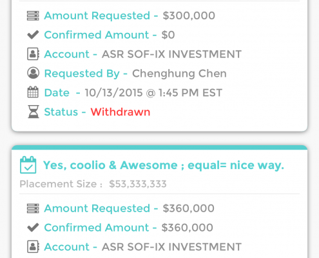Viewport: 319px width, 258px height.
Task: Click the contact card icon in the Withdrawn card
Action: pyautogui.click(x=33, y=54)
